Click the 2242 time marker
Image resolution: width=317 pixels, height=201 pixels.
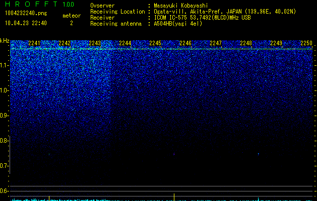click(65, 43)
